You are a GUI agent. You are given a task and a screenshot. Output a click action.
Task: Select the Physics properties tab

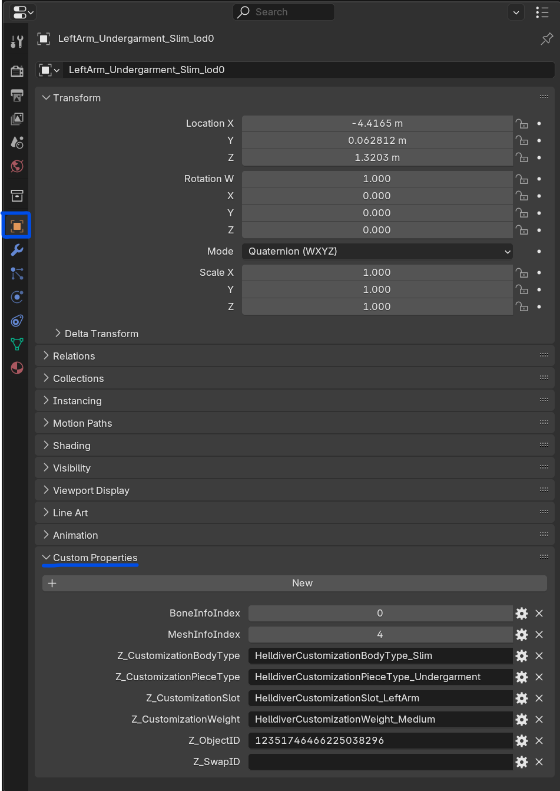pyautogui.click(x=17, y=297)
